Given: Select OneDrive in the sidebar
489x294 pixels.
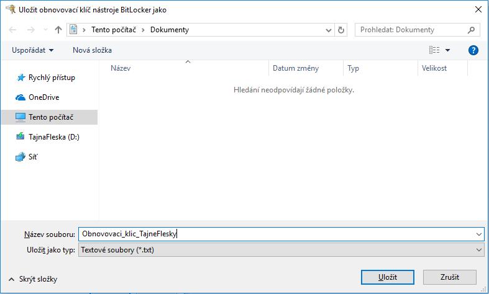Looking at the screenshot, I should pos(49,97).
